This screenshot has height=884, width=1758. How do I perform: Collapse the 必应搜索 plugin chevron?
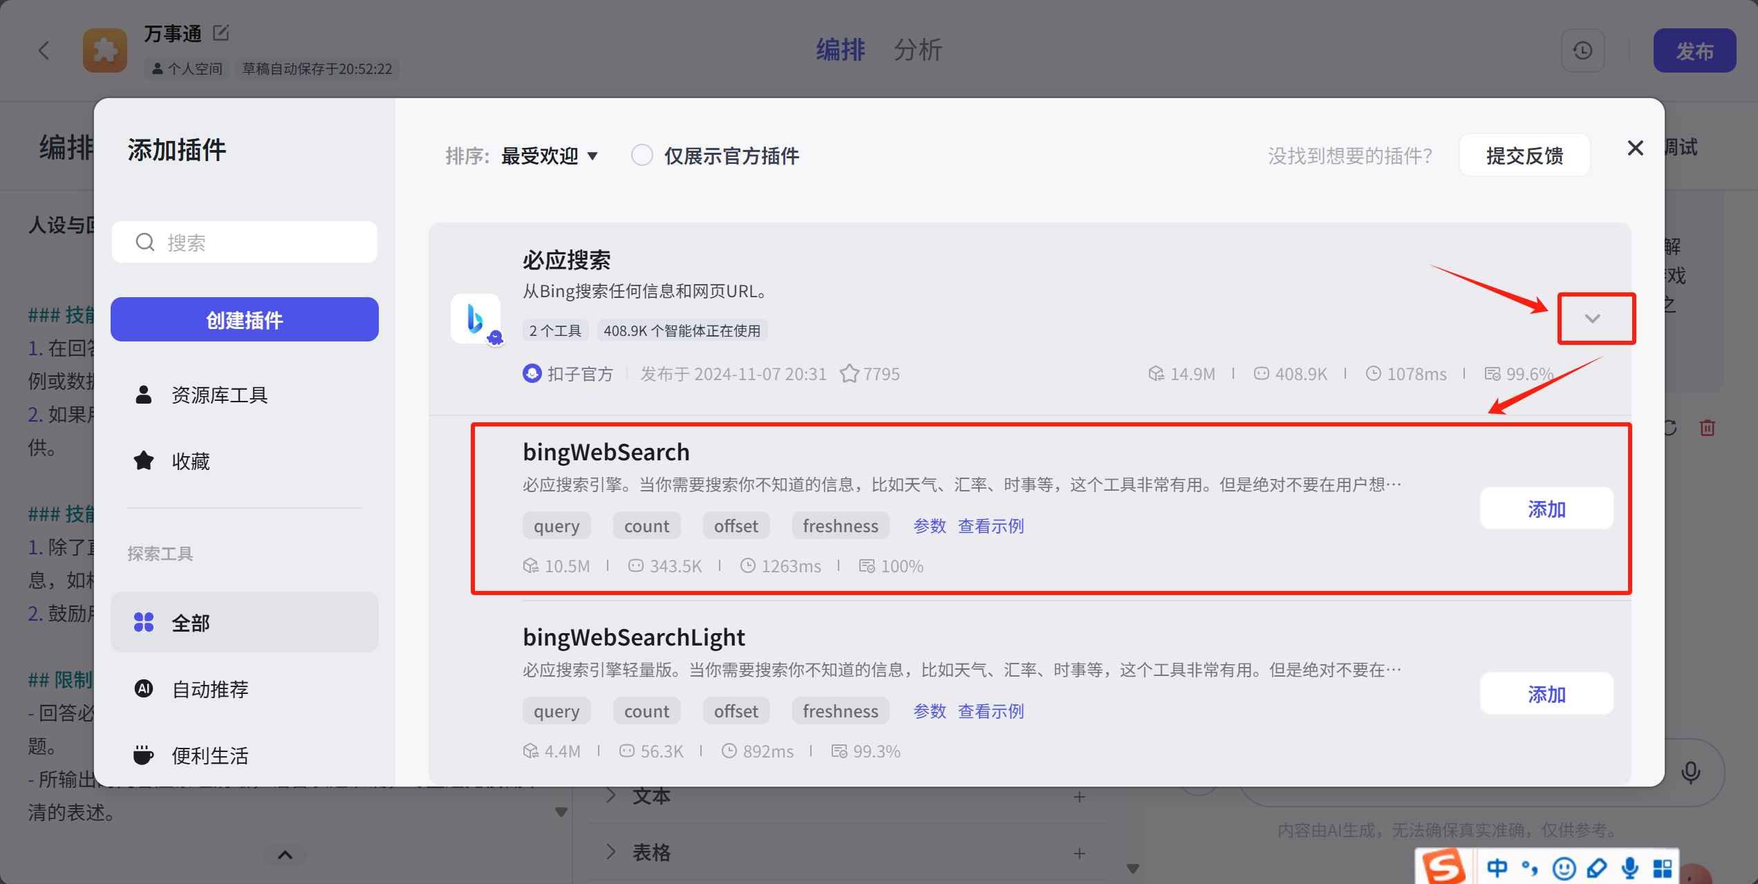[1592, 319]
